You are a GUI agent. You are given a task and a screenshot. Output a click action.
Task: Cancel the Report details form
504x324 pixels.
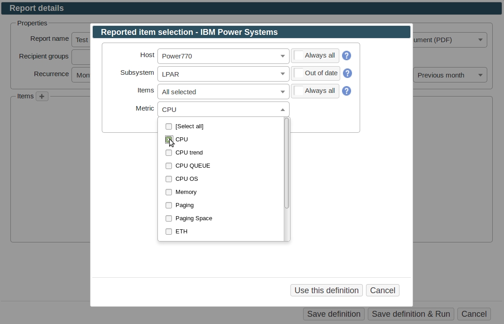[474, 314]
